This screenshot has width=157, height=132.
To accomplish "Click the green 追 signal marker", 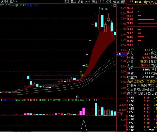I will (86, 65).
